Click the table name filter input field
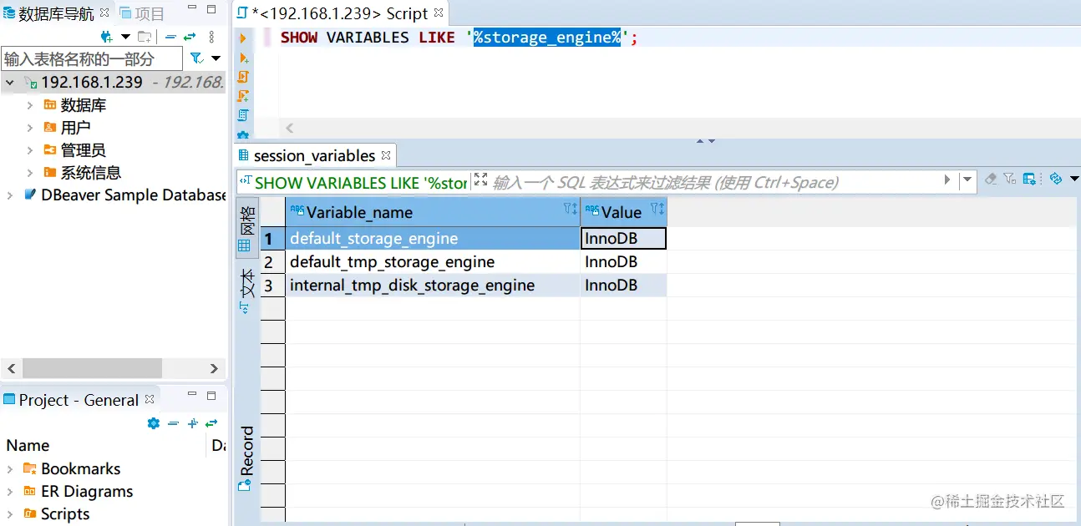 click(92, 58)
